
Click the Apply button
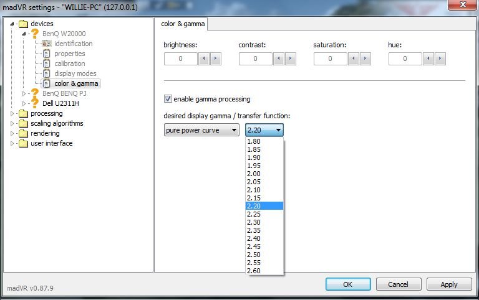[449, 284]
